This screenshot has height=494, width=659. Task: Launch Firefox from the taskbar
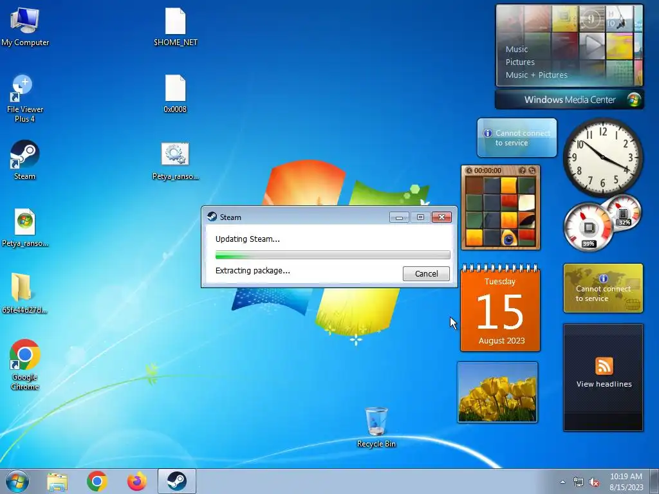[x=137, y=481]
